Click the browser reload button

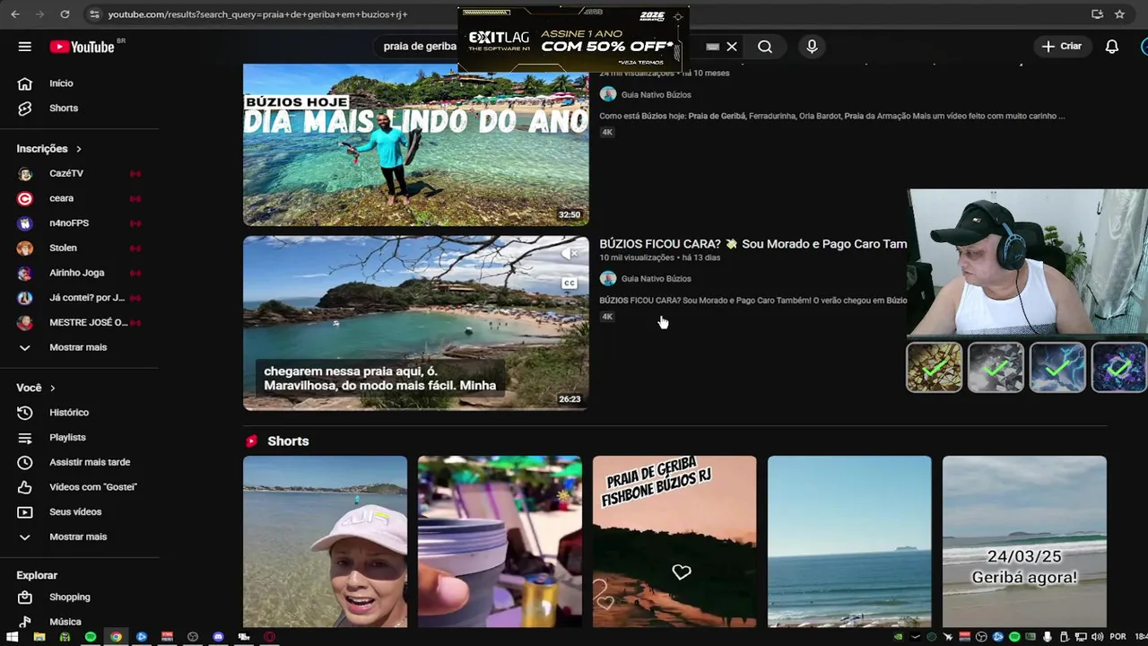[x=65, y=14]
